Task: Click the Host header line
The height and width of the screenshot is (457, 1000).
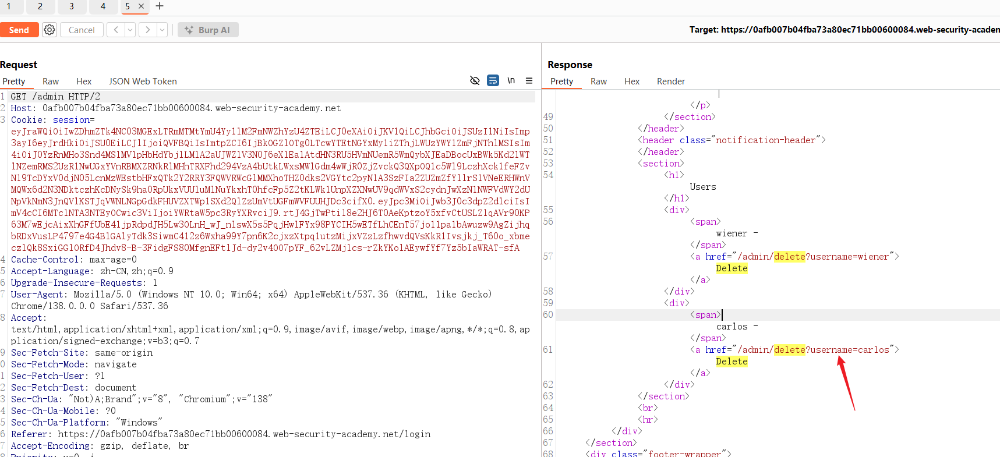Action: click(176, 108)
